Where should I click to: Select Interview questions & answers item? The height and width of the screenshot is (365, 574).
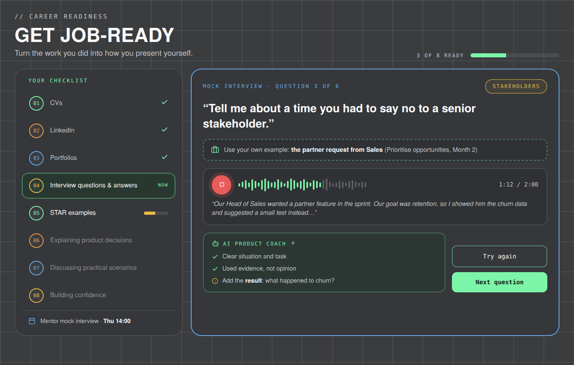(99, 186)
